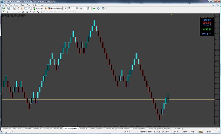The image size is (221, 134).
Task: Expand the arrows tool dropdown
Action: coord(40,12)
